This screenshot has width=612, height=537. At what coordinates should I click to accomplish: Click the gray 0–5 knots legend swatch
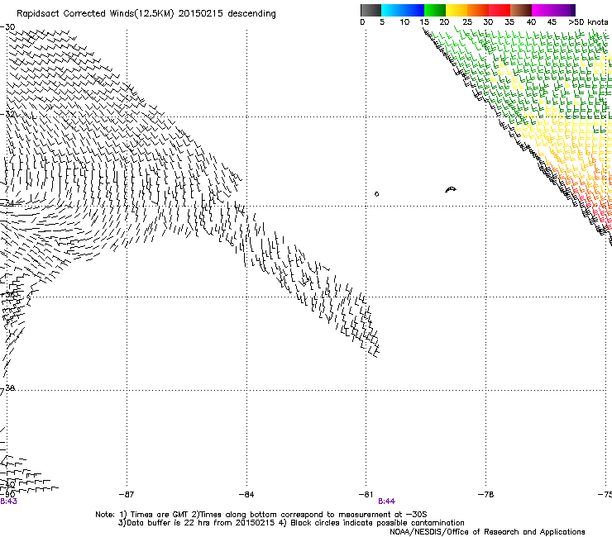pyautogui.click(x=371, y=10)
